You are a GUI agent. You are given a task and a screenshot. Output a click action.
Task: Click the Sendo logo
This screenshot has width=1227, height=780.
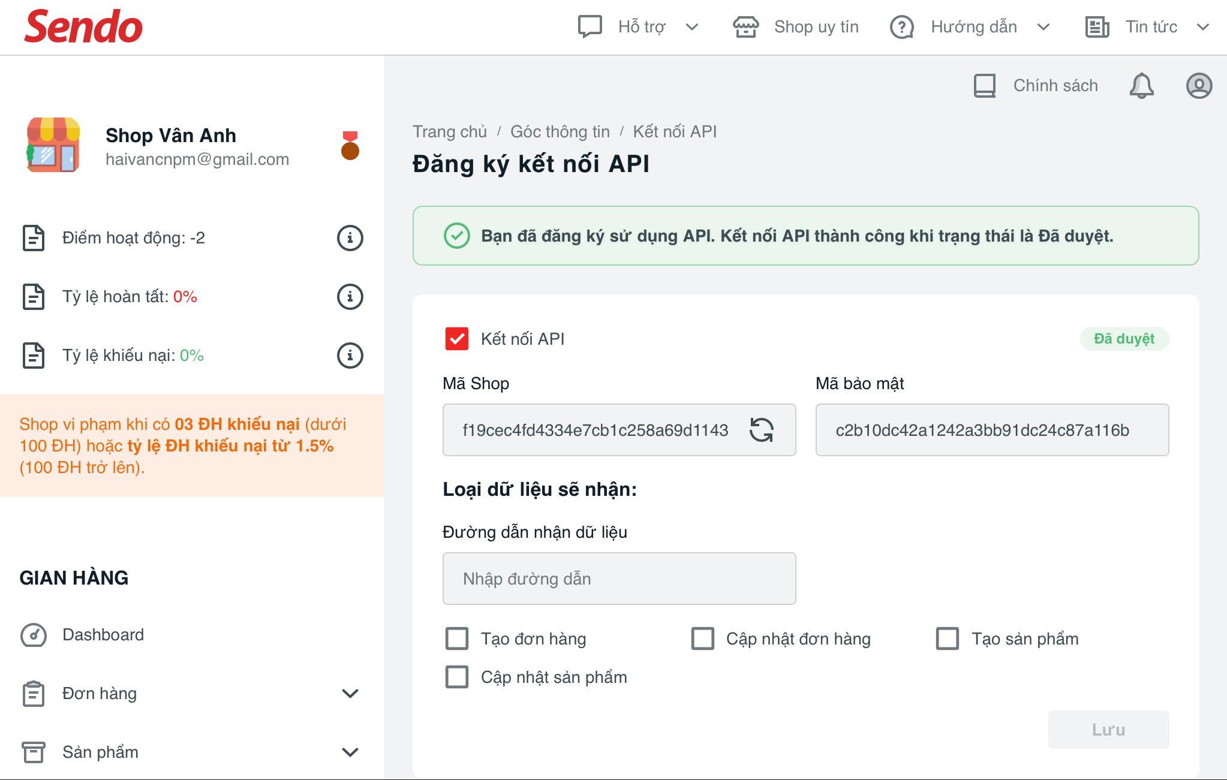point(83,27)
